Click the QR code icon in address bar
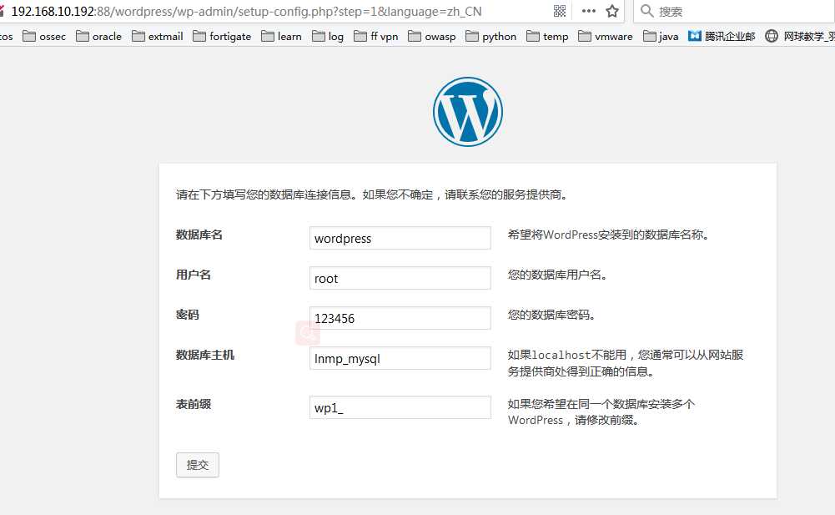 tap(559, 11)
